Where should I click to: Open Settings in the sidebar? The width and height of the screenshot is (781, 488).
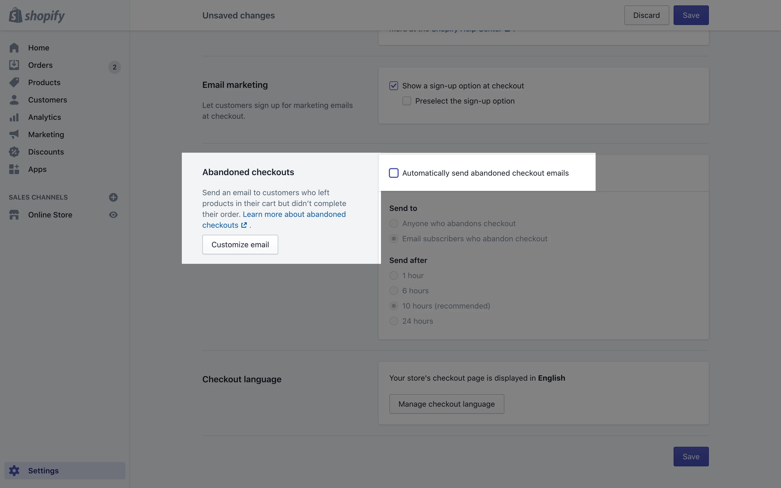[43, 471]
